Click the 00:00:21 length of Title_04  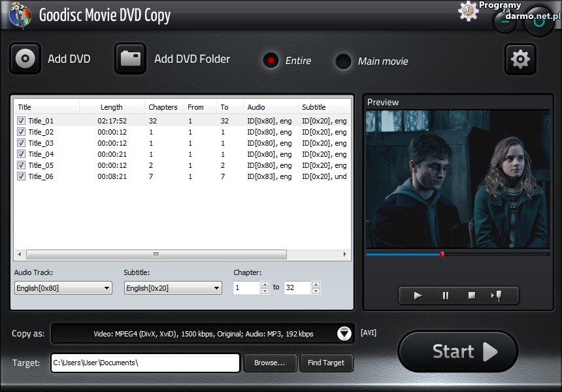[x=112, y=154]
